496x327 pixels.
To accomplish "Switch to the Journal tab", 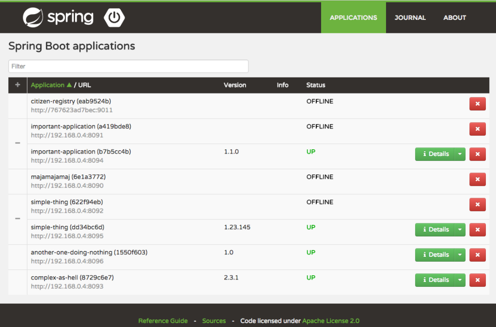I will [x=410, y=17].
